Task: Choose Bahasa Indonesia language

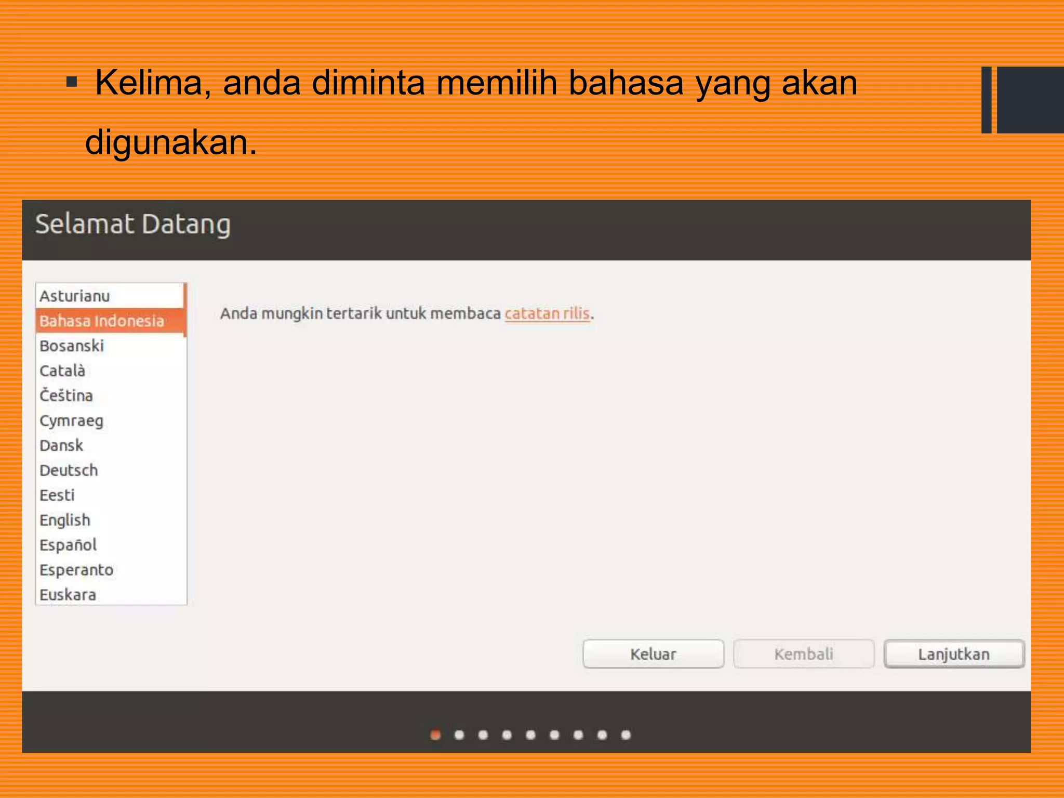Action: click(x=110, y=321)
